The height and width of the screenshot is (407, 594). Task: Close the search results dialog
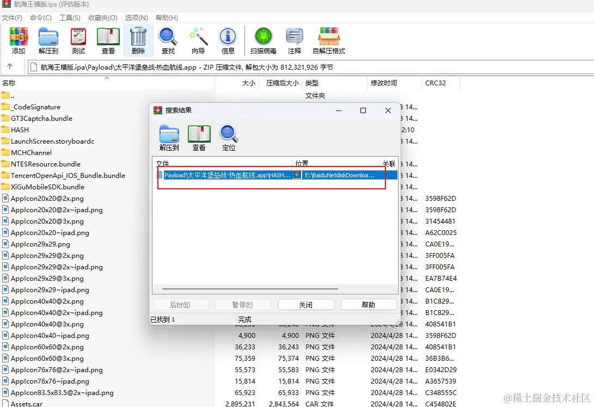388,110
